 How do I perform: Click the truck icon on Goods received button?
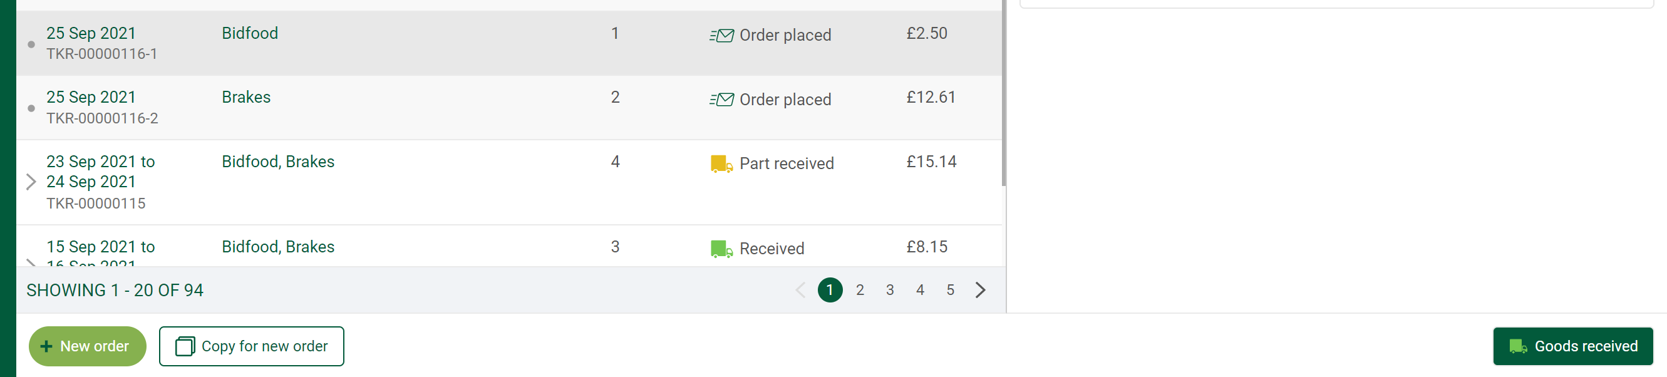point(1518,346)
